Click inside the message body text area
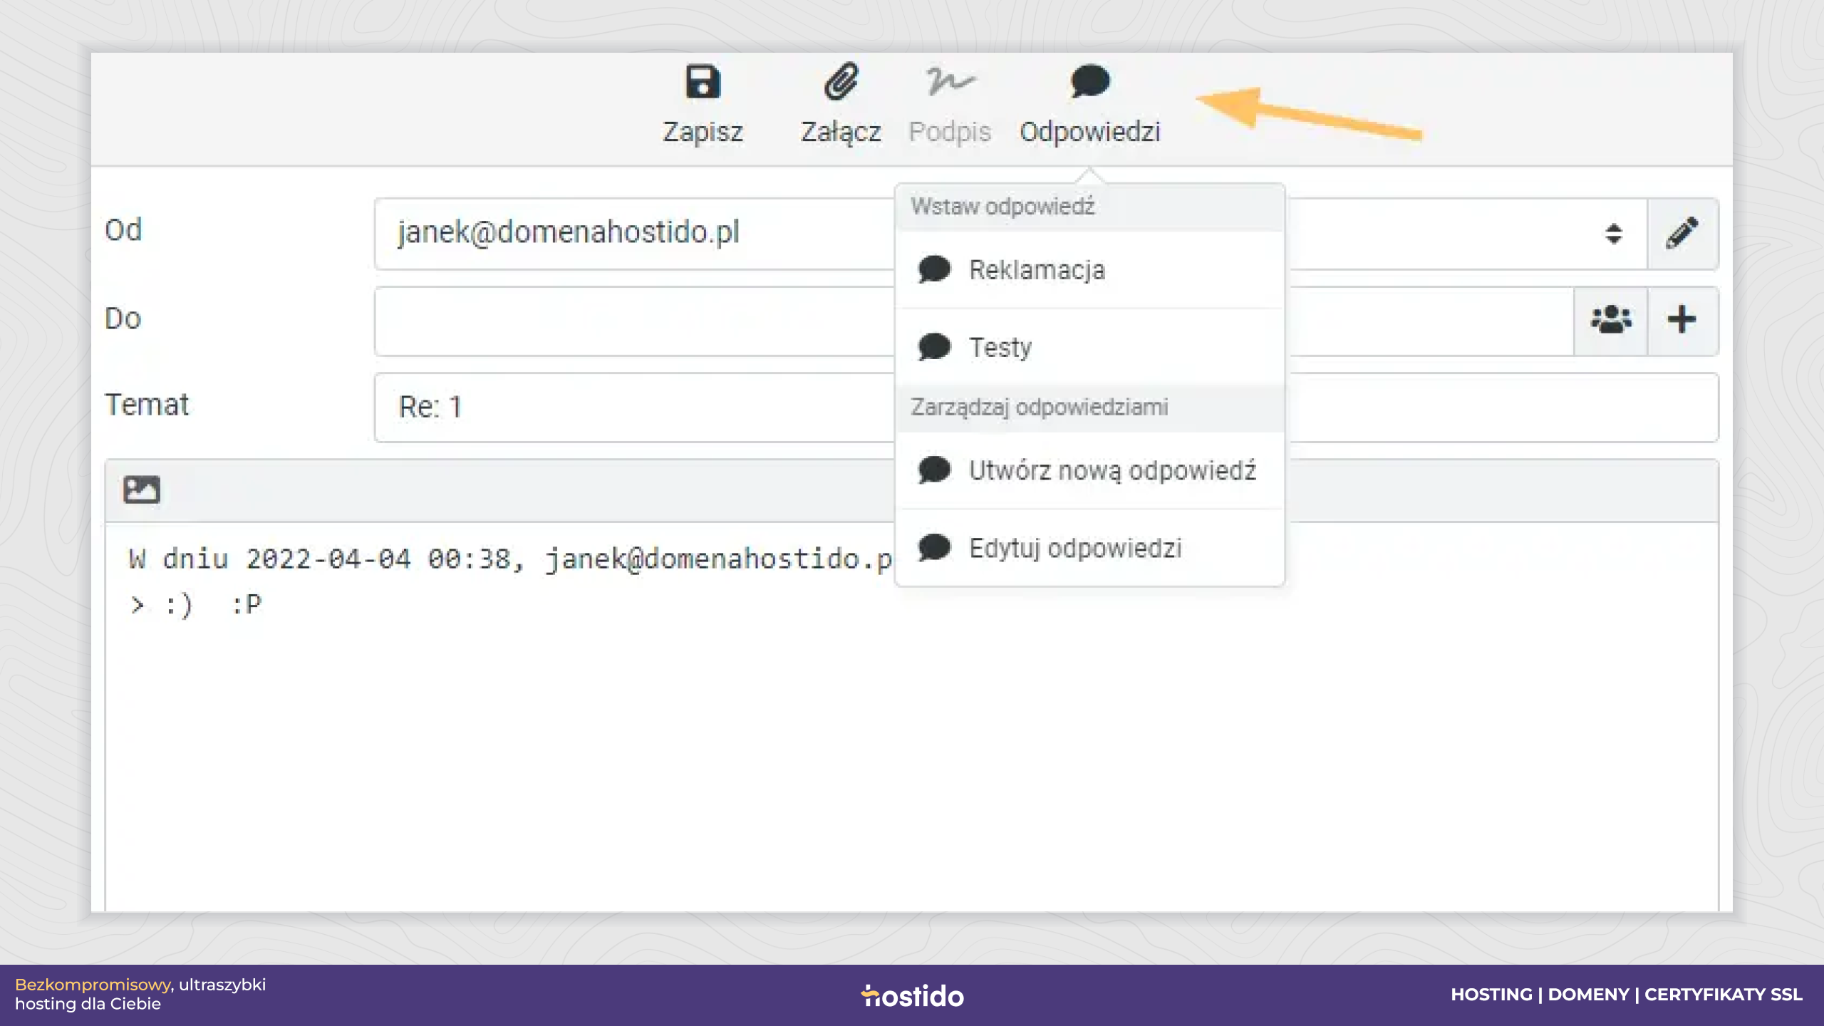Viewport: 1824px width, 1026px height. click(911, 717)
